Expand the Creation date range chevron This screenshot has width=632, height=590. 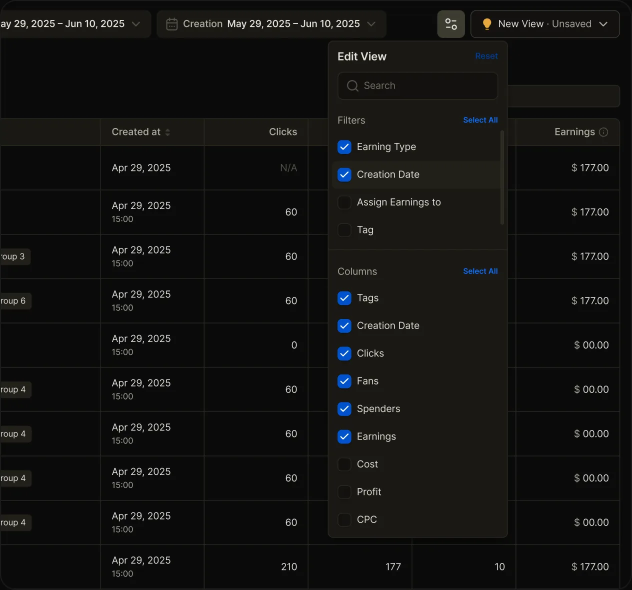371,24
